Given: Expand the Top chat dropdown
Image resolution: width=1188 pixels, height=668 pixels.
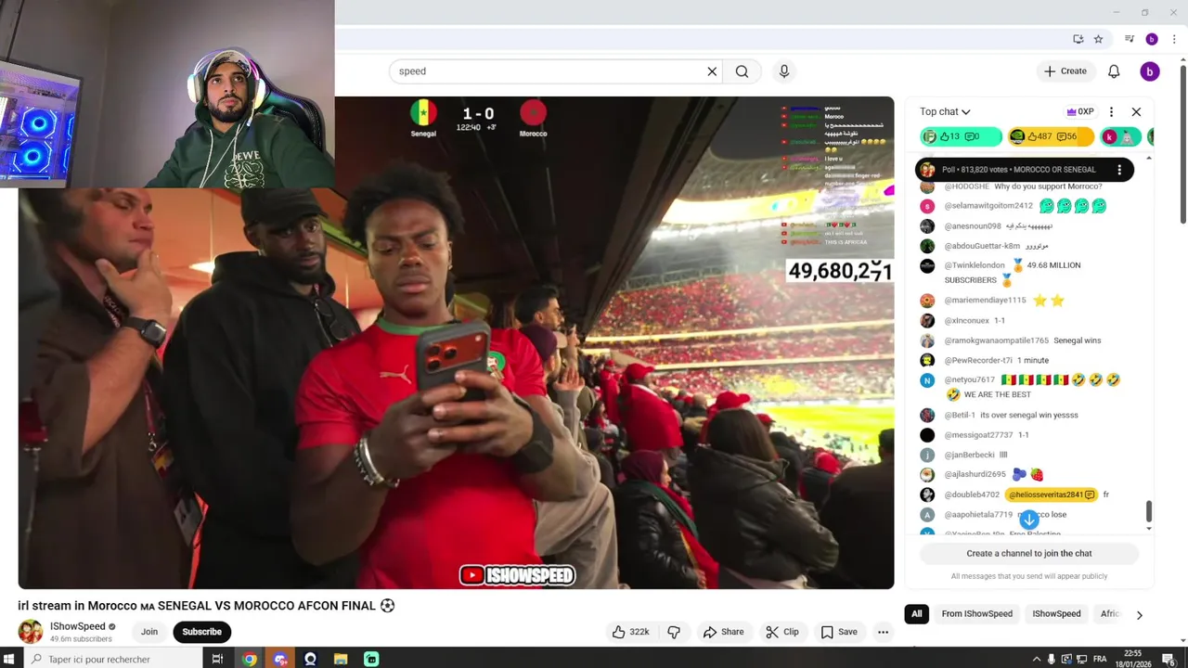Looking at the screenshot, I should coord(945,111).
